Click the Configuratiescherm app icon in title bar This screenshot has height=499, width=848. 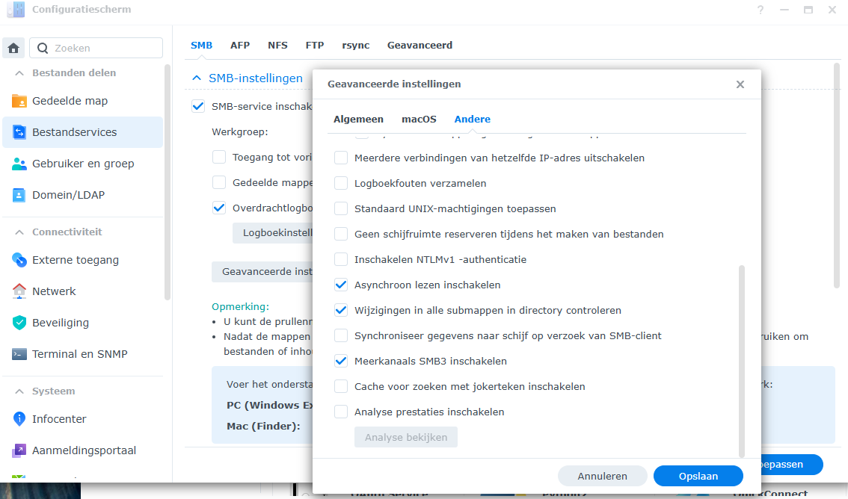pyautogui.click(x=16, y=9)
